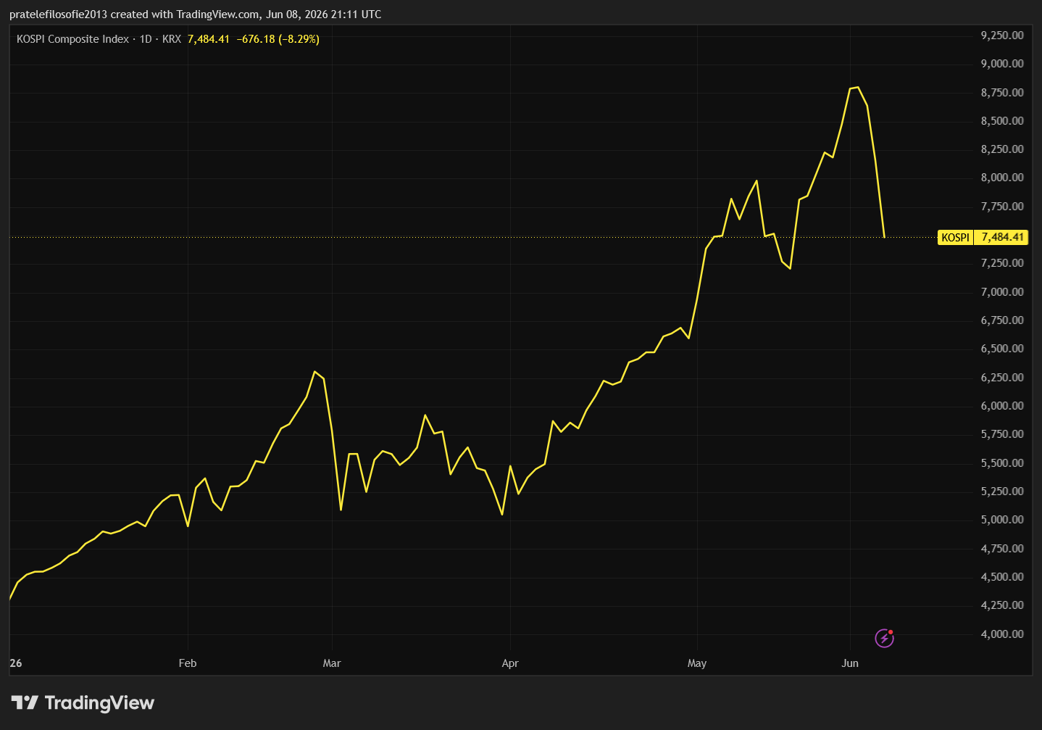1042x730 pixels.
Task: Click the 8,750.00 price axis label
Action: (1002, 93)
